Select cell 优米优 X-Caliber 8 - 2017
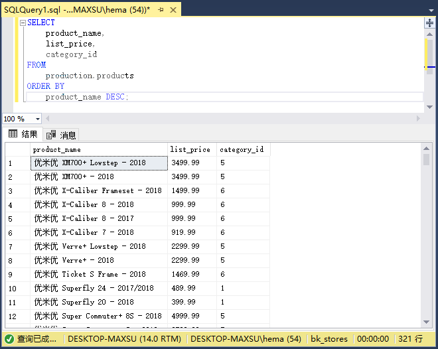Viewport: 438px width, 349px height. coord(99,218)
